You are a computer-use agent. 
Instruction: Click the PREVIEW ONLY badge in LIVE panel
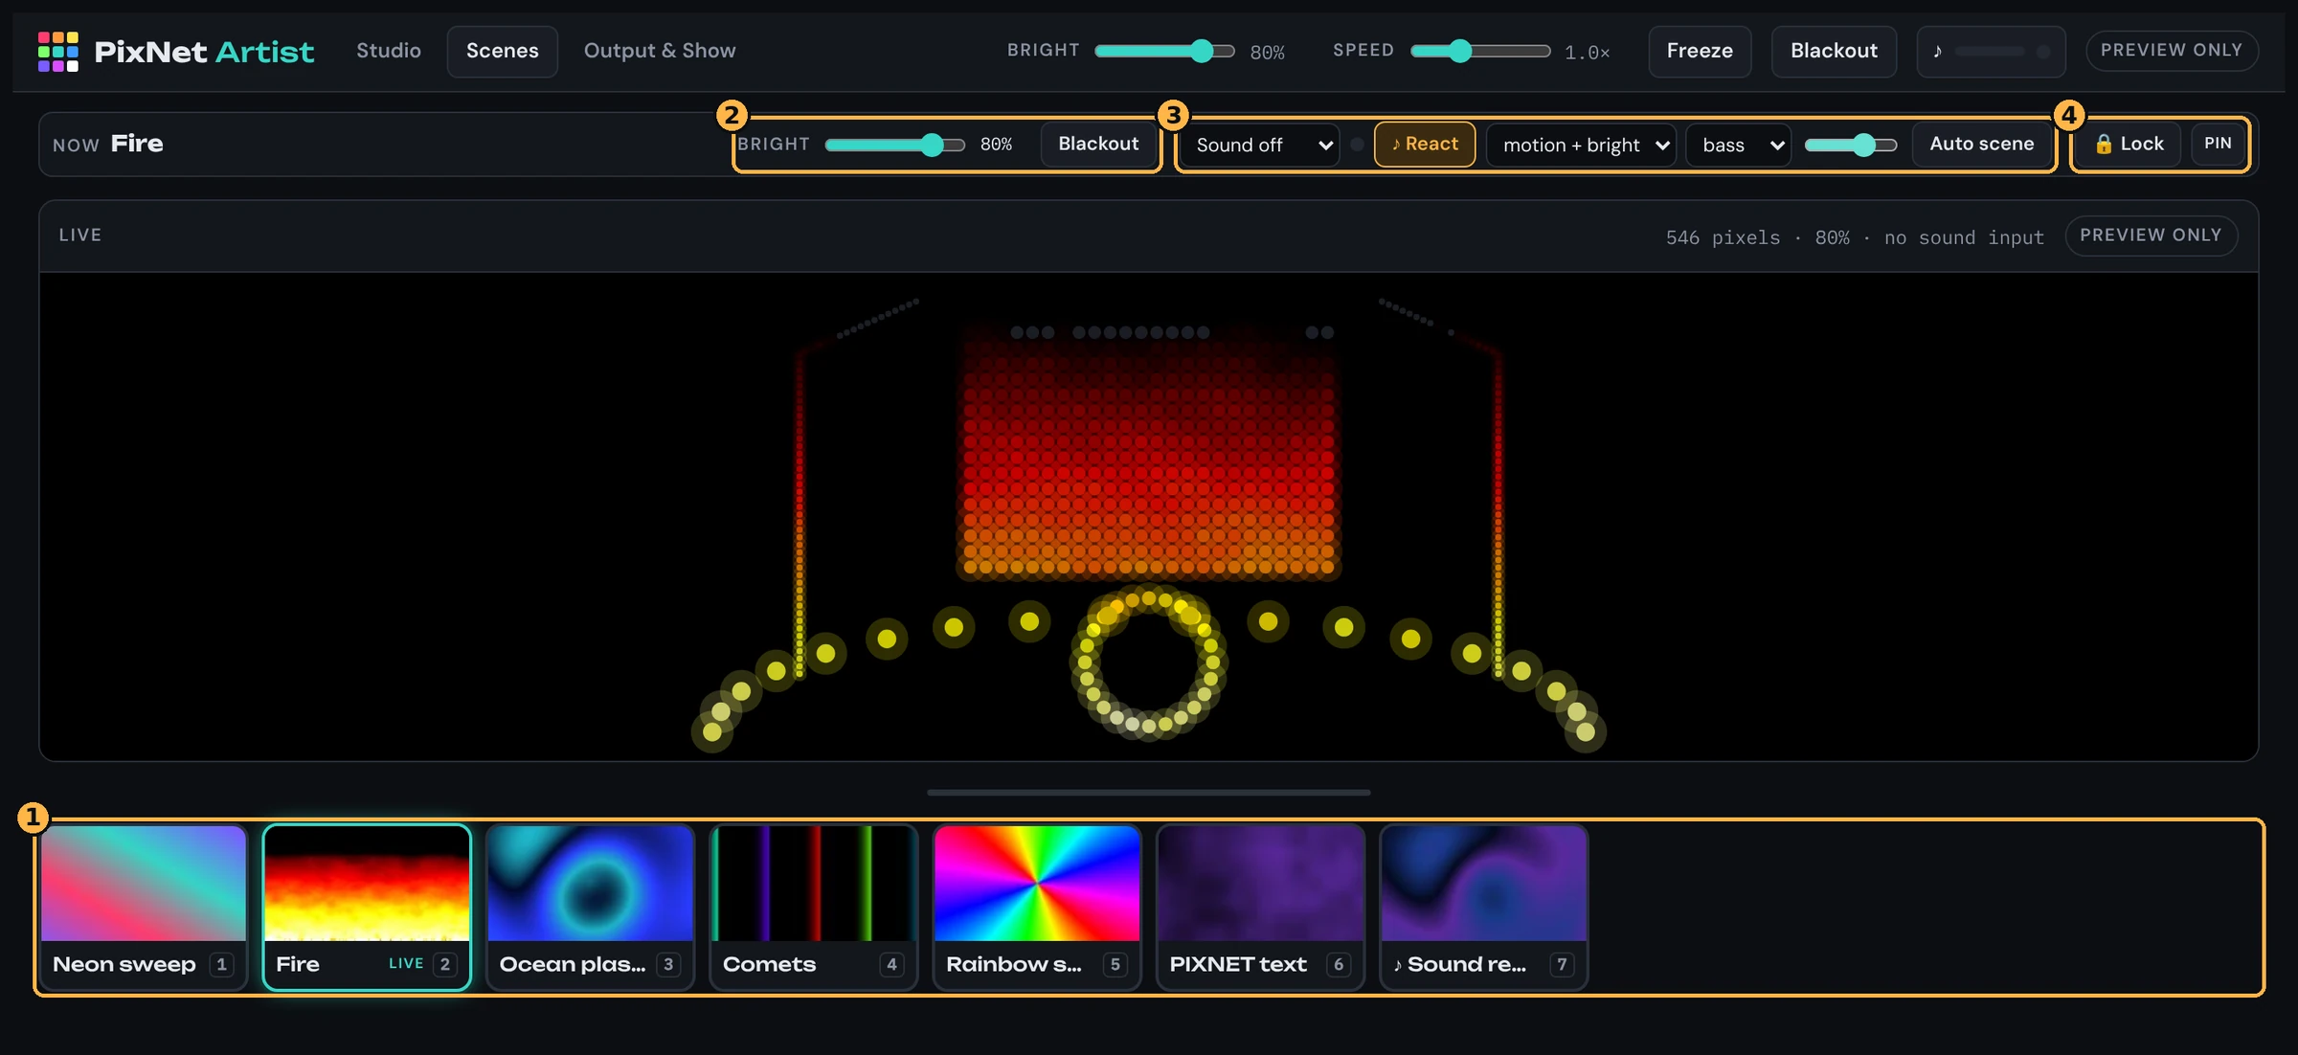click(2151, 236)
